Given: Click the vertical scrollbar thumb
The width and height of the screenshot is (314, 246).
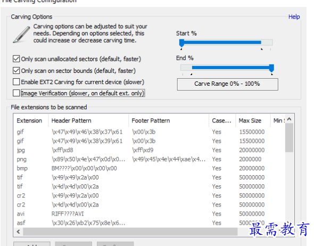Looking at the screenshot, I should tap(289, 138).
